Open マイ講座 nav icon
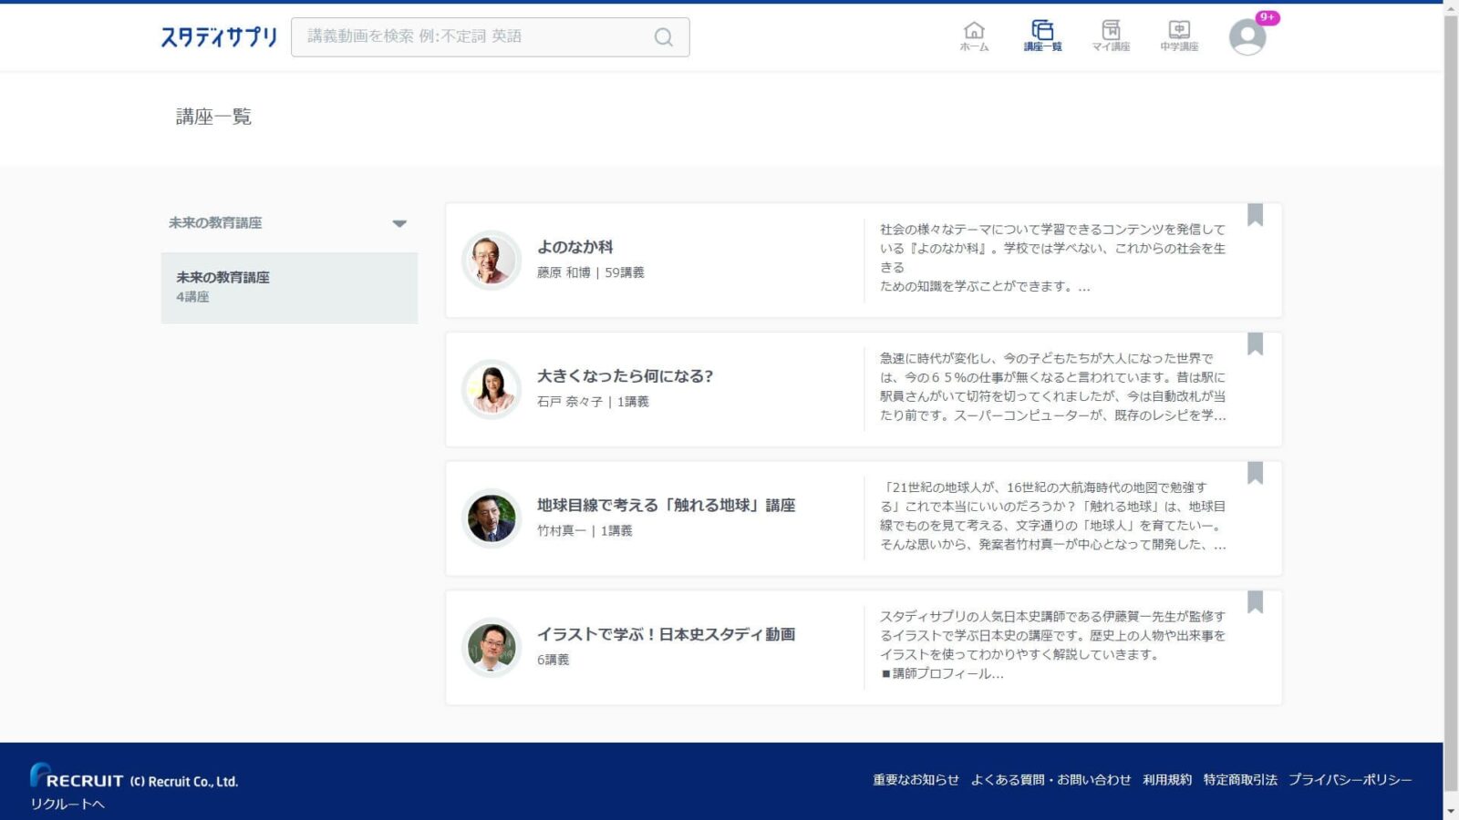 click(x=1111, y=36)
